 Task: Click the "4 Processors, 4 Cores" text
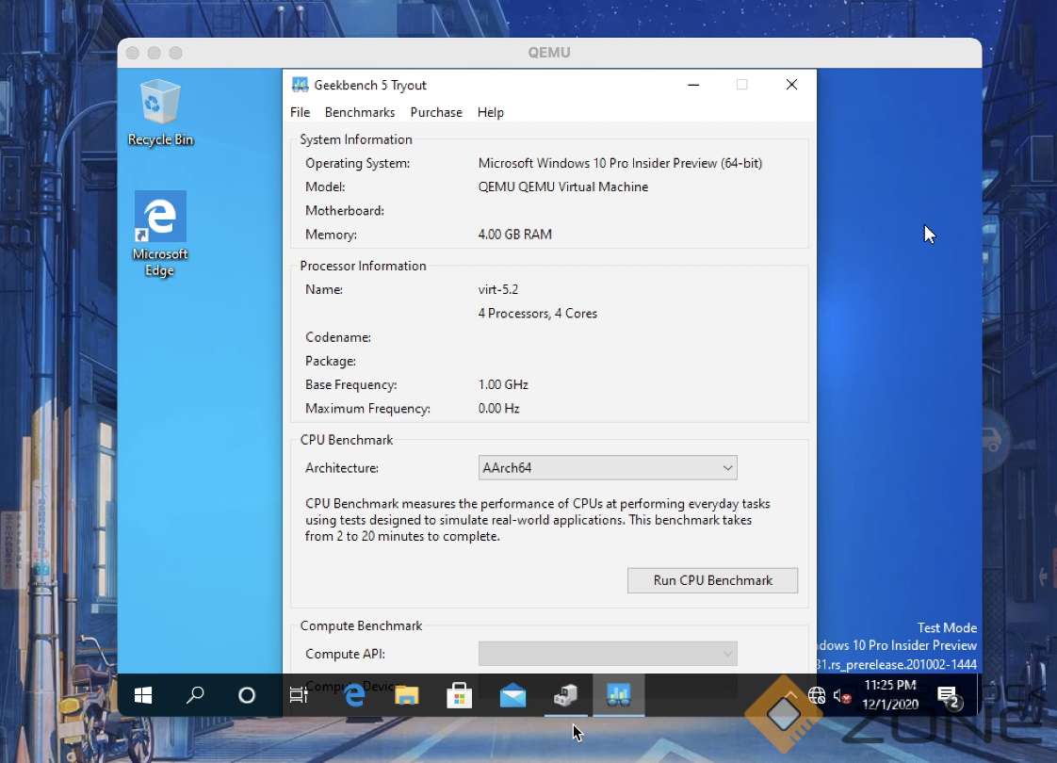[537, 314]
